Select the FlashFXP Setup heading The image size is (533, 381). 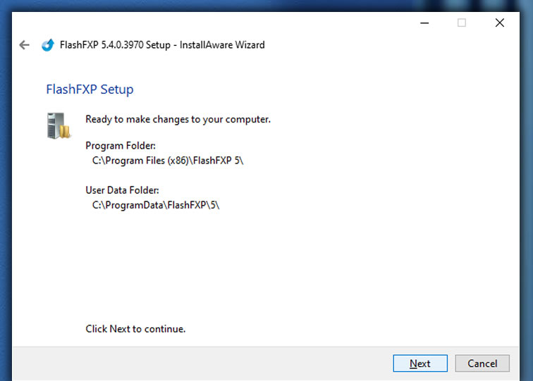(x=90, y=89)
